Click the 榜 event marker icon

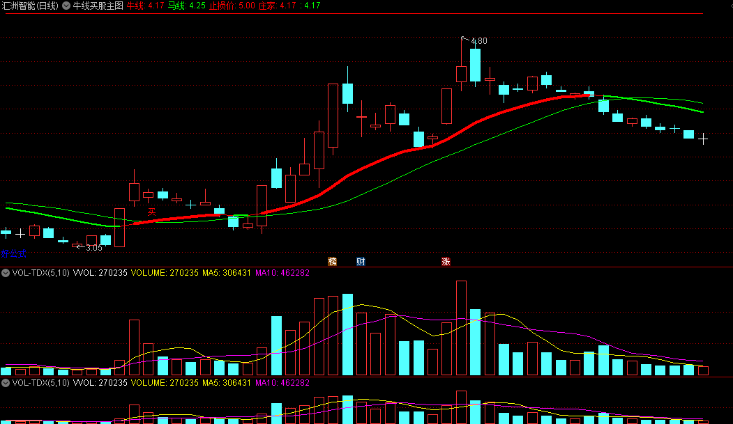pos(333,261)
